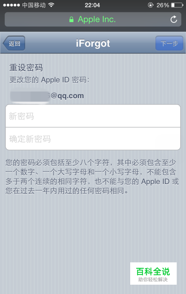The image size is (186, 294).
Task: Tap the 重设密码 heading
Action: [26, 68]
